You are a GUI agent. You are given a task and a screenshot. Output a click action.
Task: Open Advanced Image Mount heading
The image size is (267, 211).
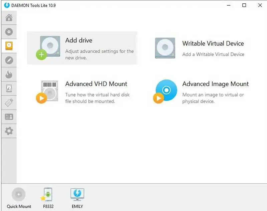click(x=216, y=84)
